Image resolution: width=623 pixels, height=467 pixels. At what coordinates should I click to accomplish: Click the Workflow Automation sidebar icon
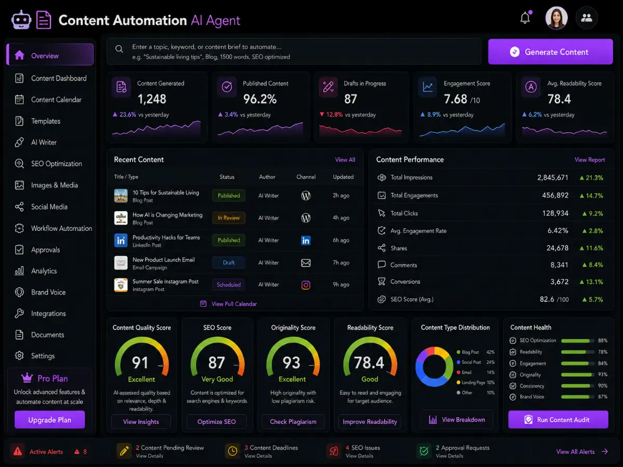click(x=19, y=228)
